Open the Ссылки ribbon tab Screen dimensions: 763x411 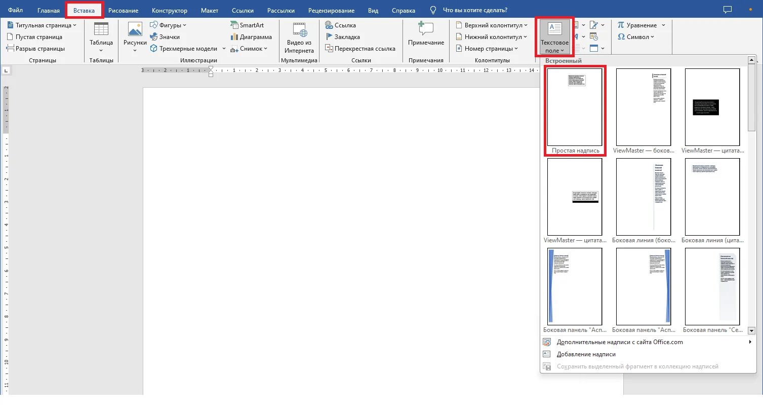[243, 10]
